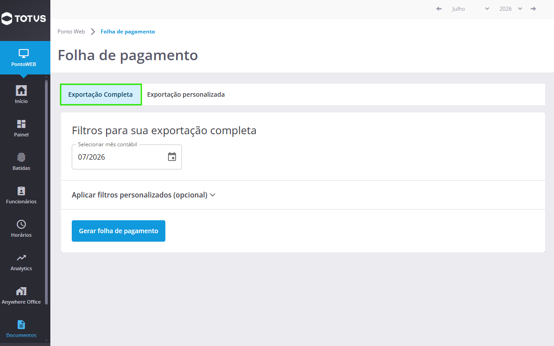
Task: Click the sidebar scroll down arrow
Action: (x=46, y=341)
